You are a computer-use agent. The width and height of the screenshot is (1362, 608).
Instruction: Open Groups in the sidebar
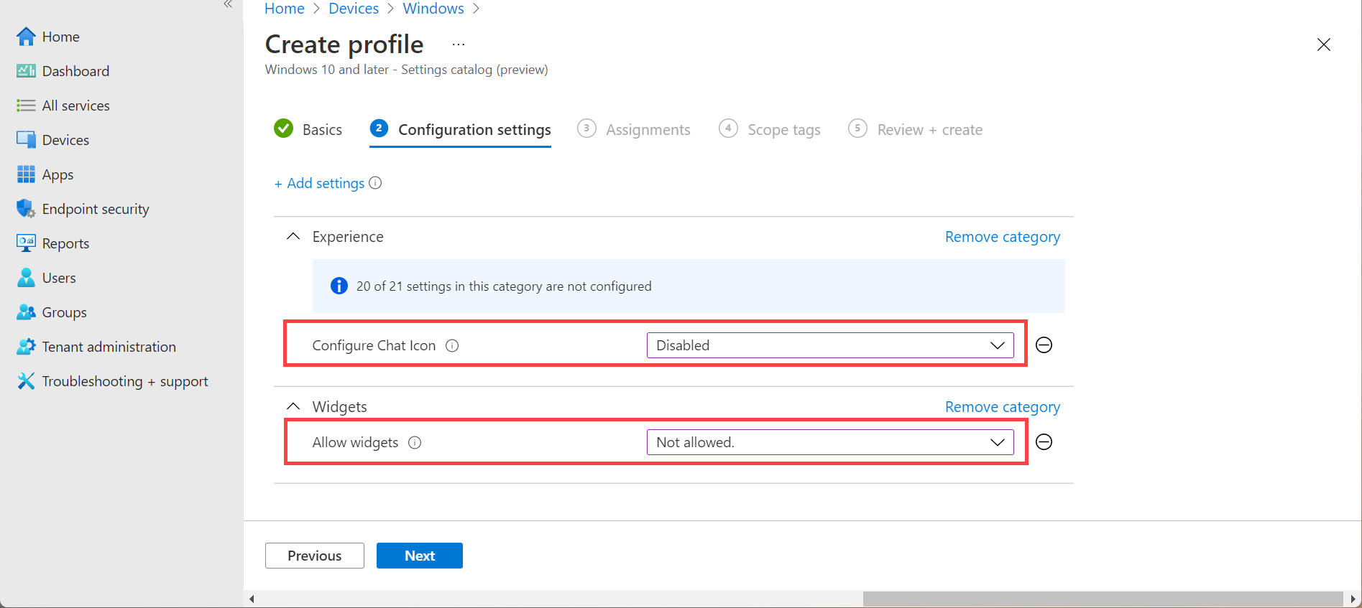(x=65, y=312)
